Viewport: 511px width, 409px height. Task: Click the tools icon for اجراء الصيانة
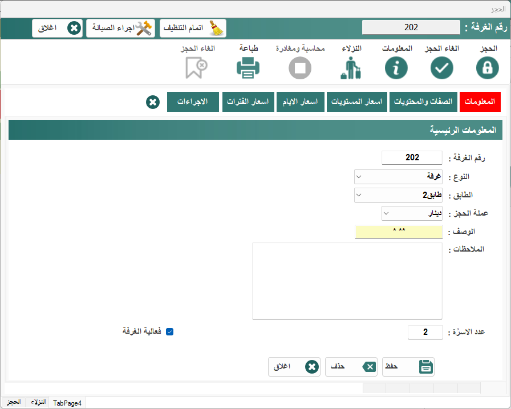(x=143, y=29)
